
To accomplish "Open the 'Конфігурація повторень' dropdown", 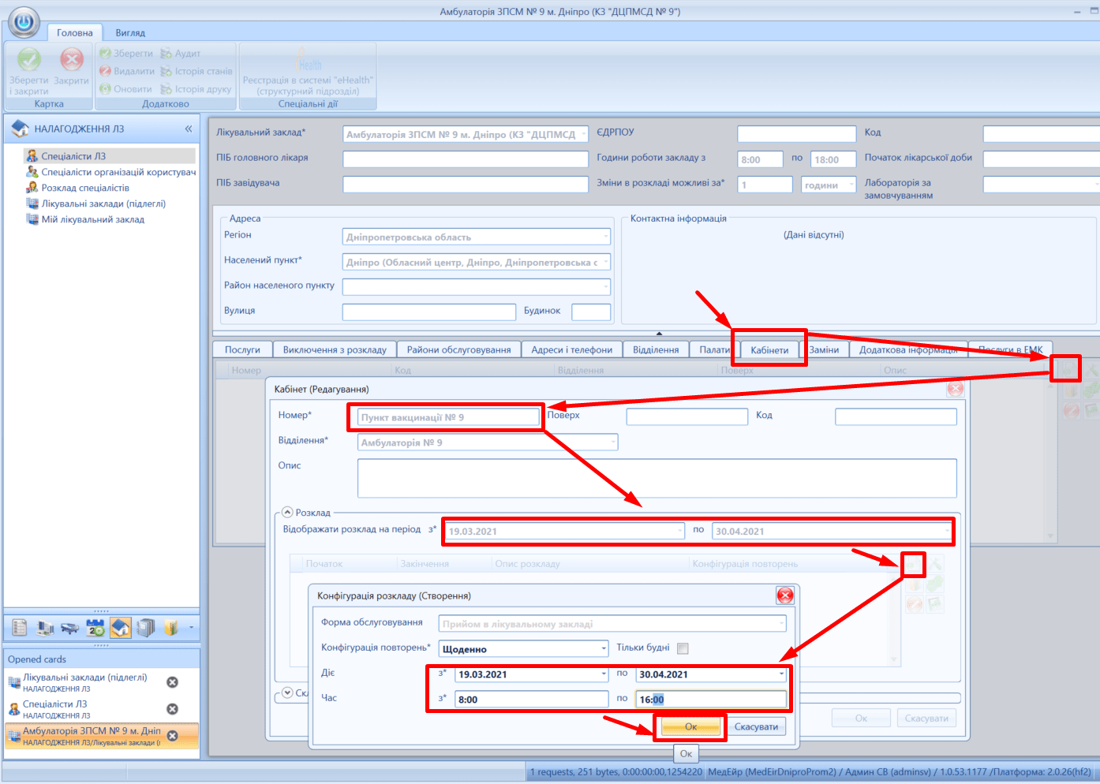I will coord(604,649).
